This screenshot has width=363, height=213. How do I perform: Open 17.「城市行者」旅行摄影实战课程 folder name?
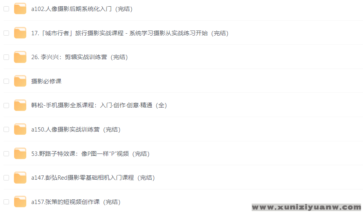point(130,33)
